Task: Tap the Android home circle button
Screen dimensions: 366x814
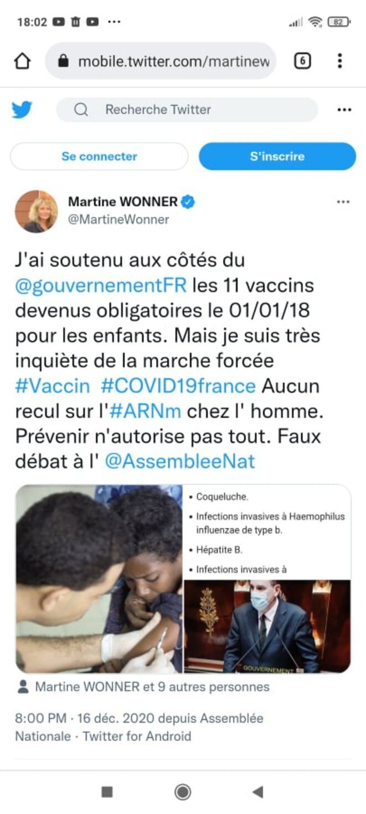Action: pos(183,792)
